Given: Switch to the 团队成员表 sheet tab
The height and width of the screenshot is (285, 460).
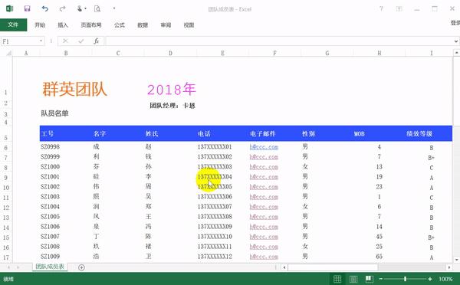Looking at the screenshot, I should [50, 267].
